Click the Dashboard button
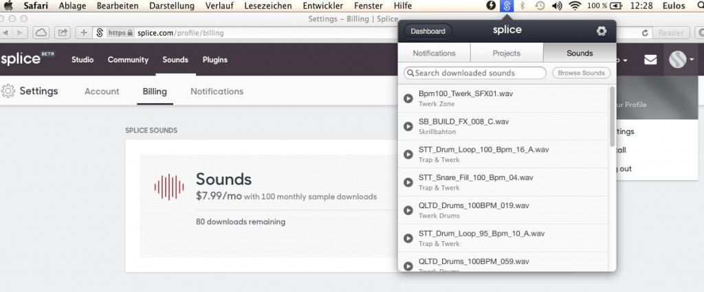 click(428, 31)
